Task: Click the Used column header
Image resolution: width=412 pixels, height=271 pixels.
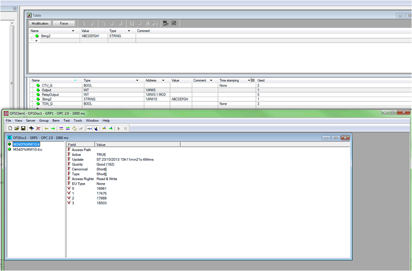Action: tap(261, 80)
